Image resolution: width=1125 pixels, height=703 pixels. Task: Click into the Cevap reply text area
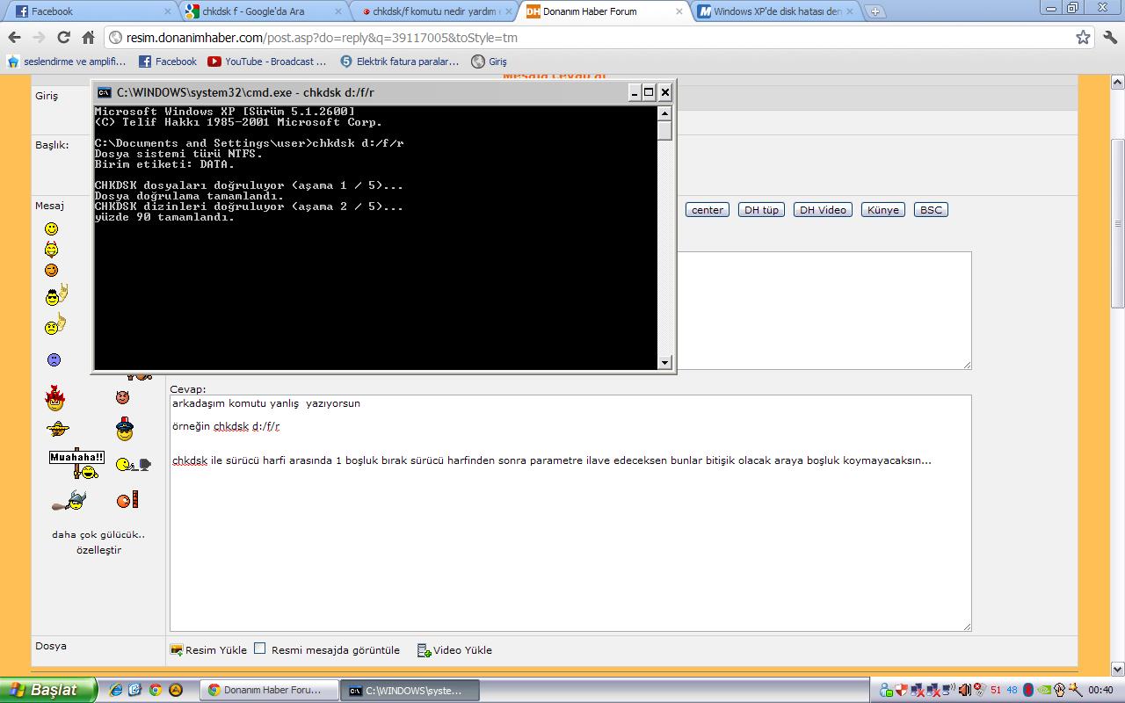pyautogui.click(x=570, y=513)
